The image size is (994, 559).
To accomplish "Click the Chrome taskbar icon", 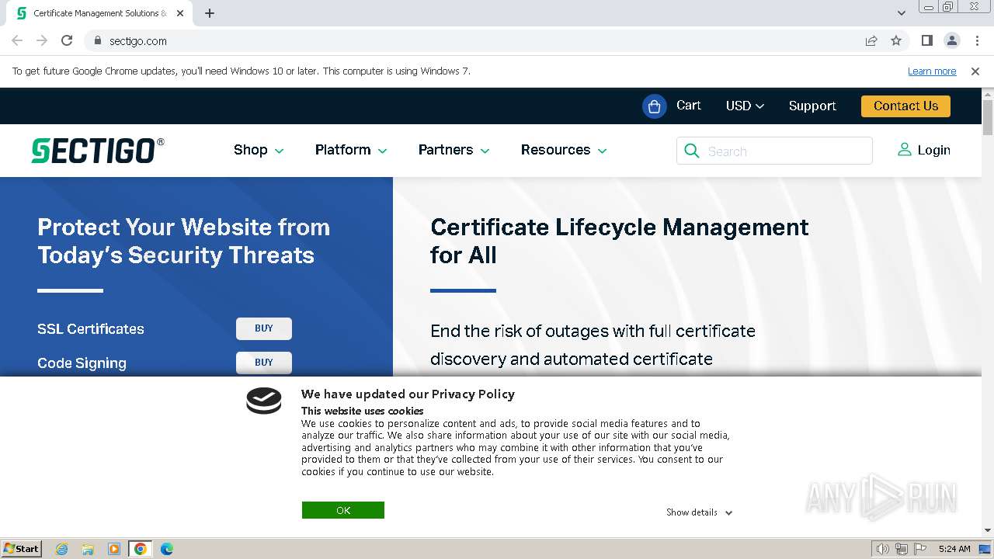I will [141, 549].
